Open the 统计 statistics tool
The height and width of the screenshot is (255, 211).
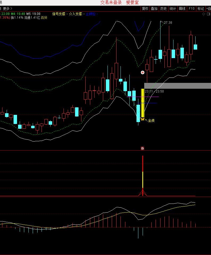(x=173, y=9)
